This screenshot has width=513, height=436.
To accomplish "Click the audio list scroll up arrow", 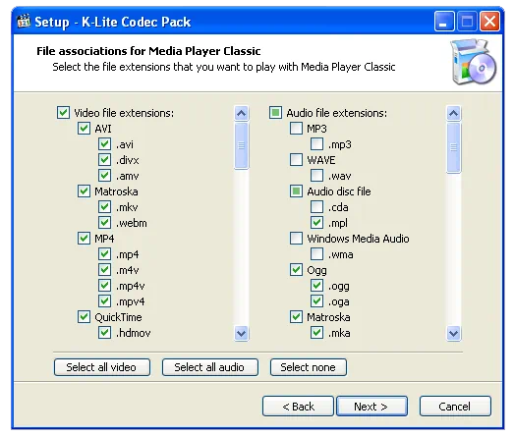I will point(454,113).
